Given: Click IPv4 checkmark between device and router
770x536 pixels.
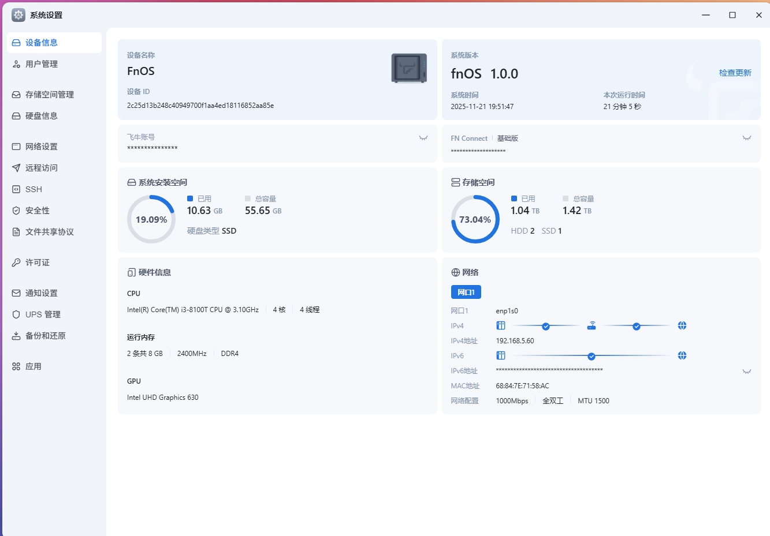Looking at the screenshot, I should 546,327.
